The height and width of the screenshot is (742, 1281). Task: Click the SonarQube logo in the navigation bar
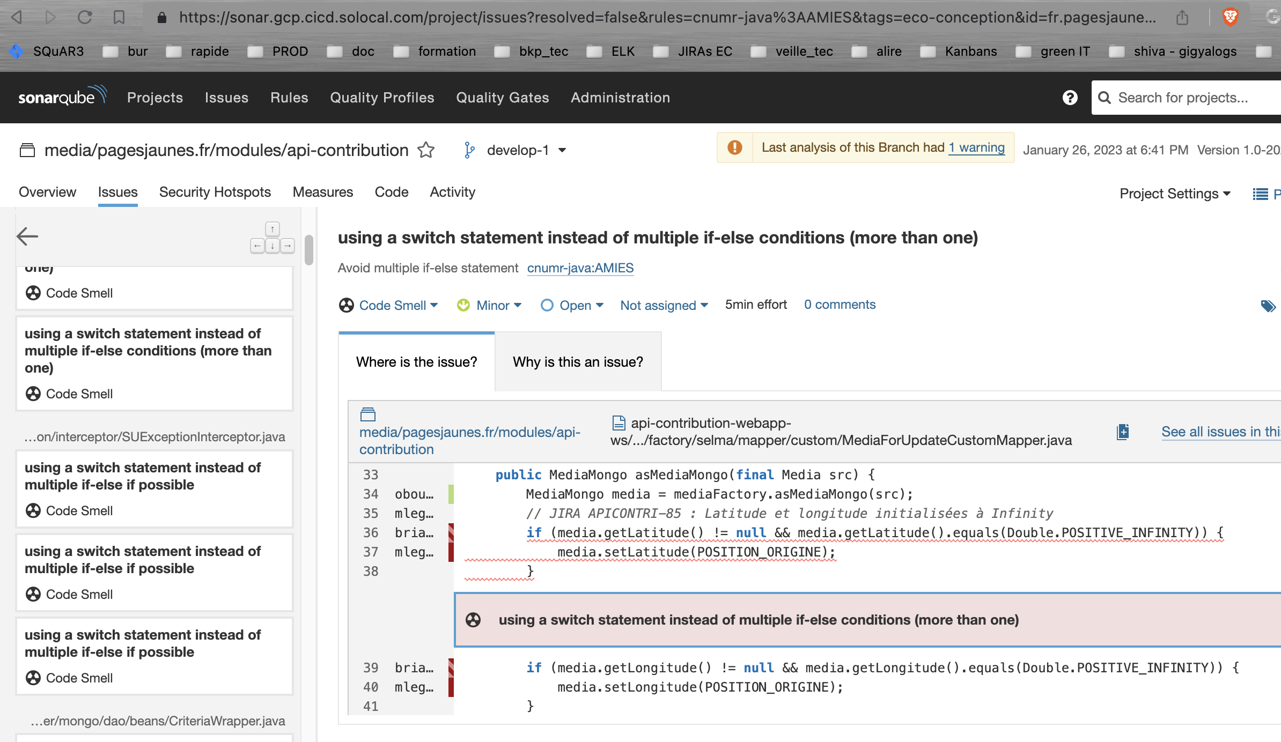[x=61, y=97]
